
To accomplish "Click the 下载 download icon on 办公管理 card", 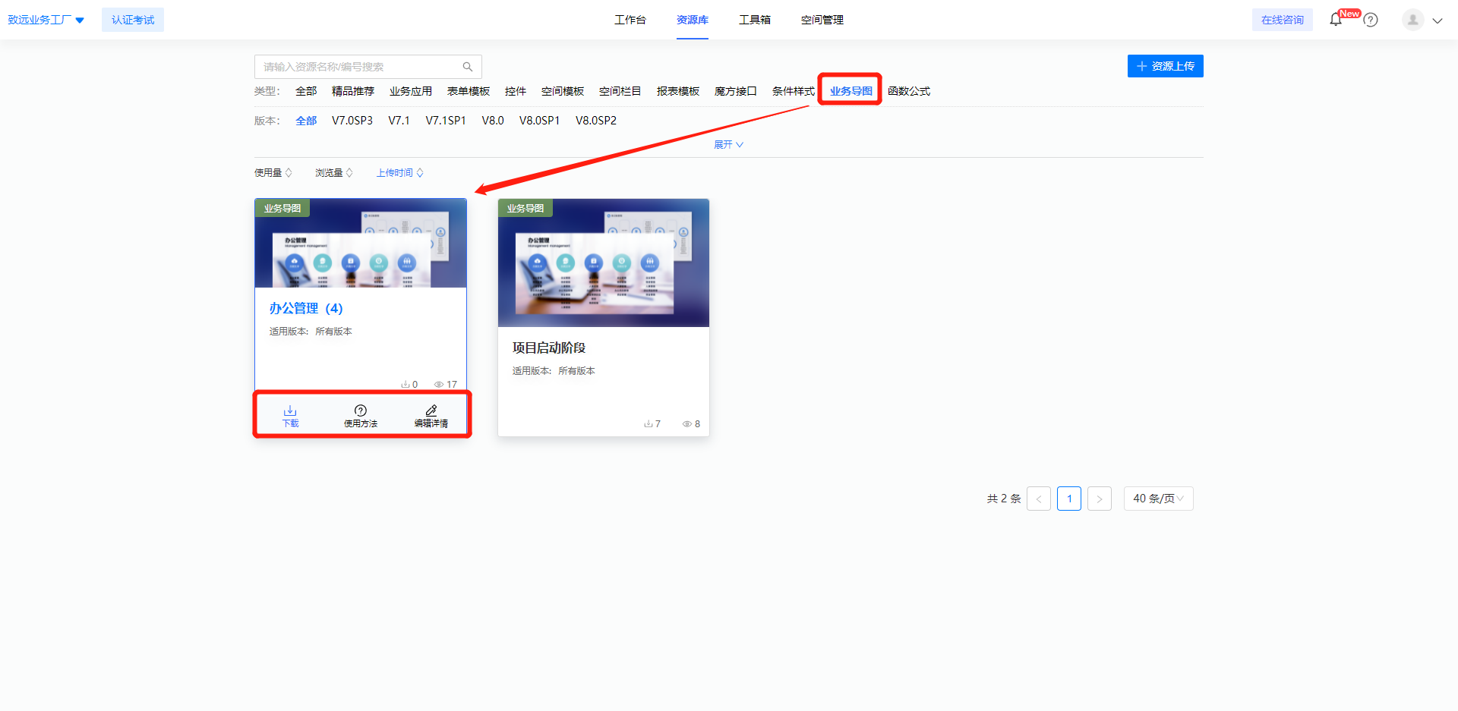I will [291, 416].
